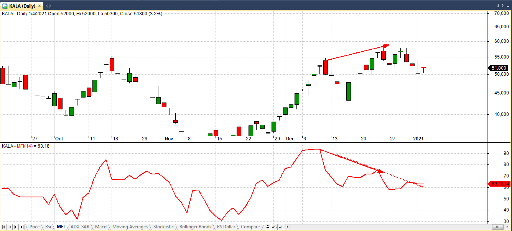The image size is (512, 231).
Task: Go to previous chart sheet tab
Action: click(10, 227)
